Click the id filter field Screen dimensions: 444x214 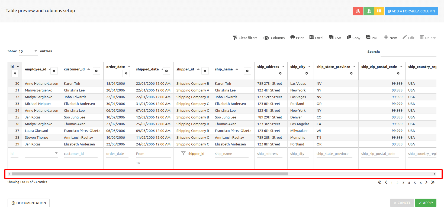pyautogui.click(x=14, y=154)
